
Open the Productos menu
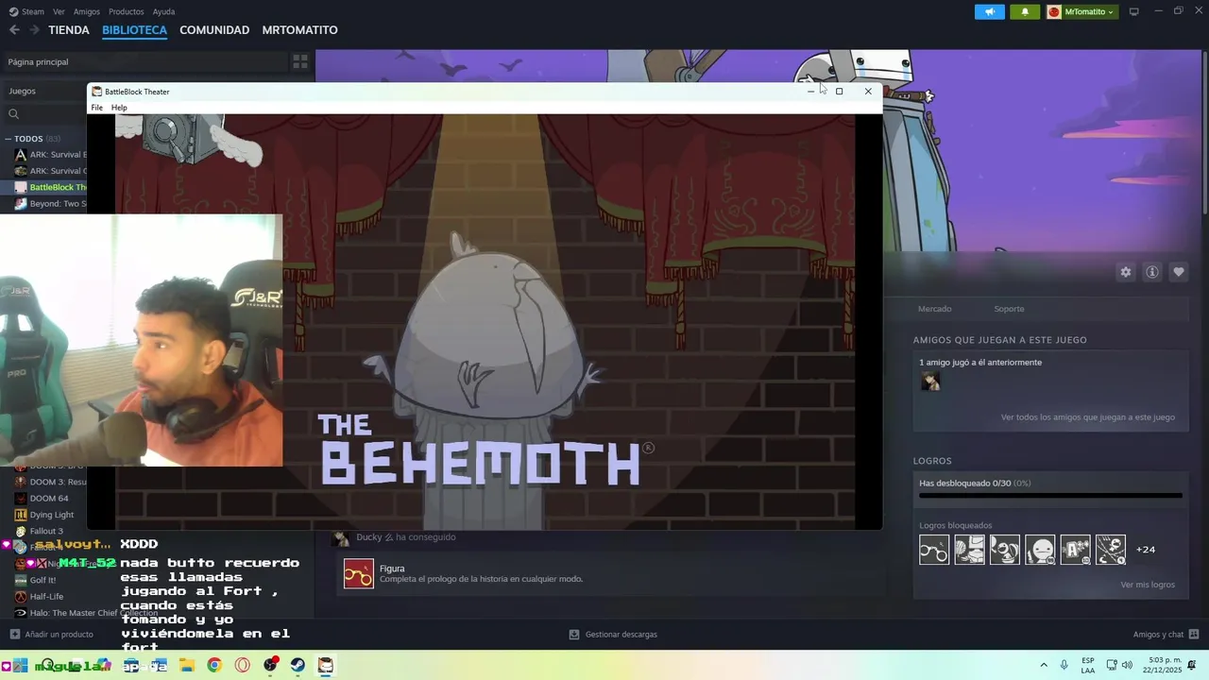pyautogui.click(x=127, y=11)
